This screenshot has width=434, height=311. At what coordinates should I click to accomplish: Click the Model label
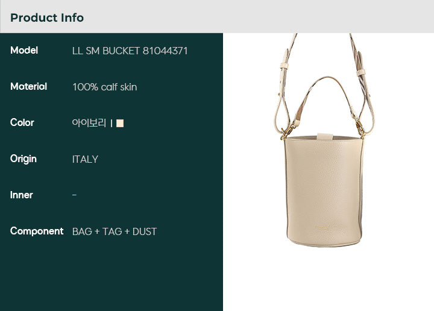pos(24,51)
